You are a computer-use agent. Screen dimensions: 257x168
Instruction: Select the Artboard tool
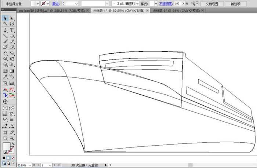pos(5,132)
